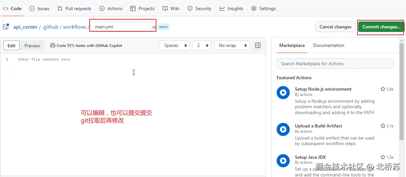The width and height of the screenshot is (406, 177).
Task: Open the indent size 2 dropdown
Action: click(x=202, y=45)
